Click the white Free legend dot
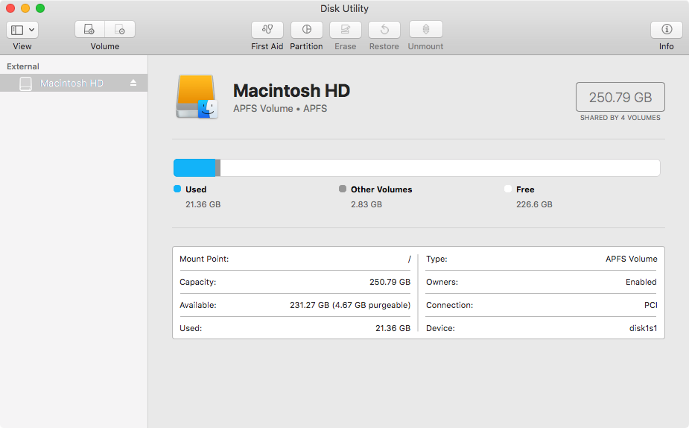The height and width of the screenshot is (428, 689). 508,189
